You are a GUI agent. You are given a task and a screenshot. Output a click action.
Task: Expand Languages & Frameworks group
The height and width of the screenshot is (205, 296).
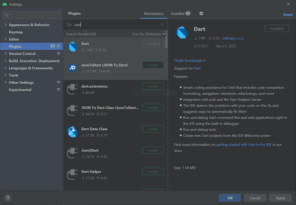tap(5, 68)
